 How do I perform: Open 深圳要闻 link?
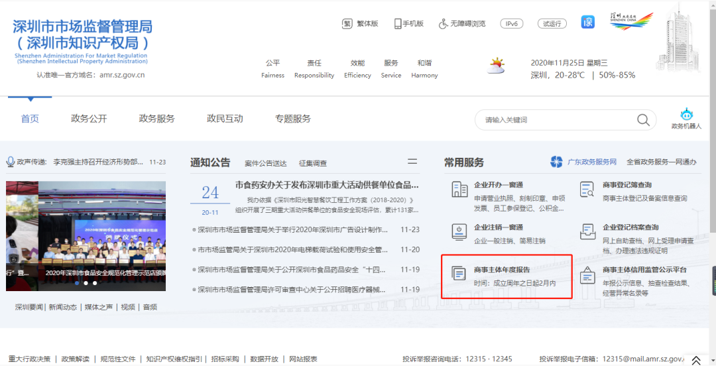(29, 307)
